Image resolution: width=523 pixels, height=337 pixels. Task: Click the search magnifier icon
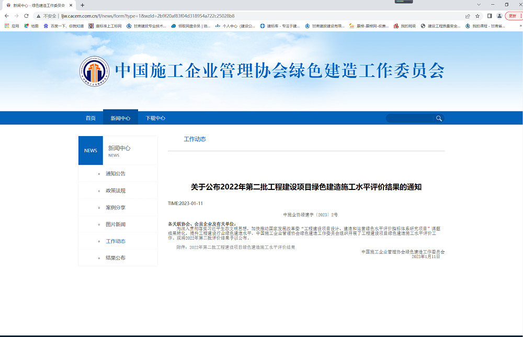point(439,118)
